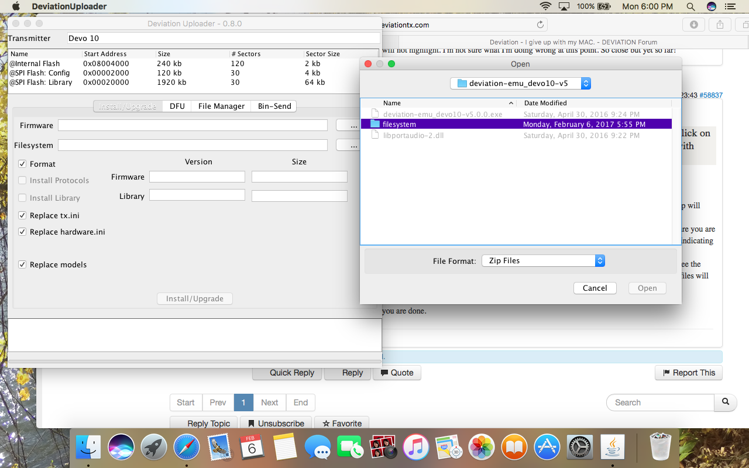The width and height of the screenshot is (749, 468).
Task: Click the Install/Upgrade button at bottom
Action: 195,298
